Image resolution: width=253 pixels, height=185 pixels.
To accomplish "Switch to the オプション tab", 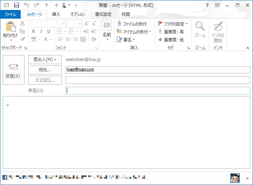I will click(78, 14).
